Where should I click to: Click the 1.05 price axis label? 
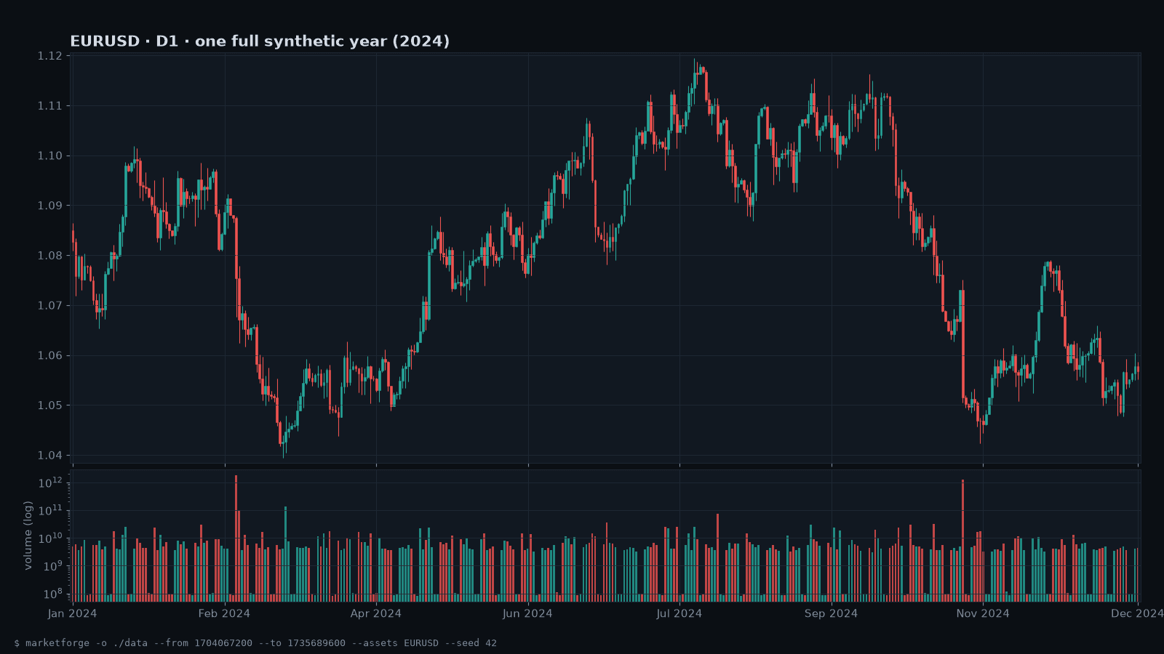pos(50,405)
